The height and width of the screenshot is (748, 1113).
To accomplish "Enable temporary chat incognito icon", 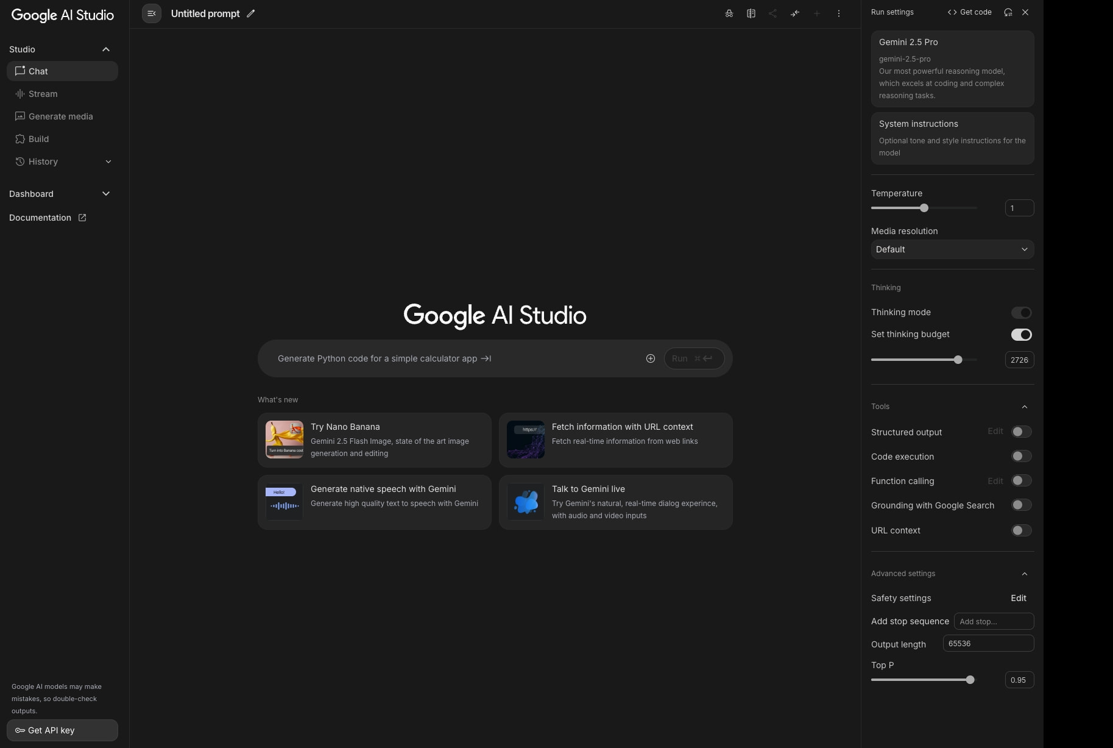I will (x=729, y=13).
